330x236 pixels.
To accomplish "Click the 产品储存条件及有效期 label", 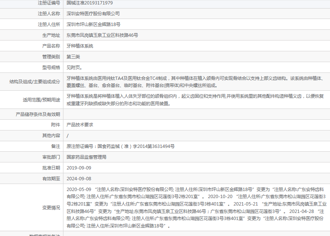I will click(x=38, y=114).
